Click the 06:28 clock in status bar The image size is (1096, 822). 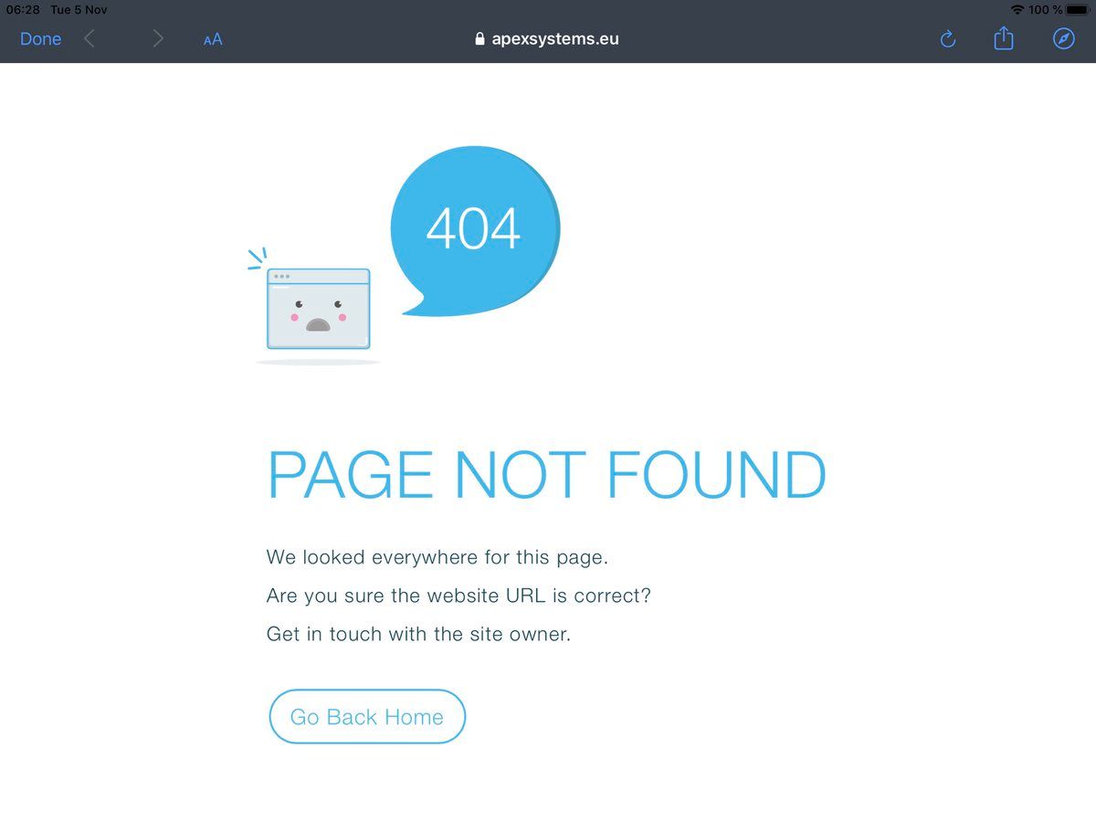(x=23, y=9)
